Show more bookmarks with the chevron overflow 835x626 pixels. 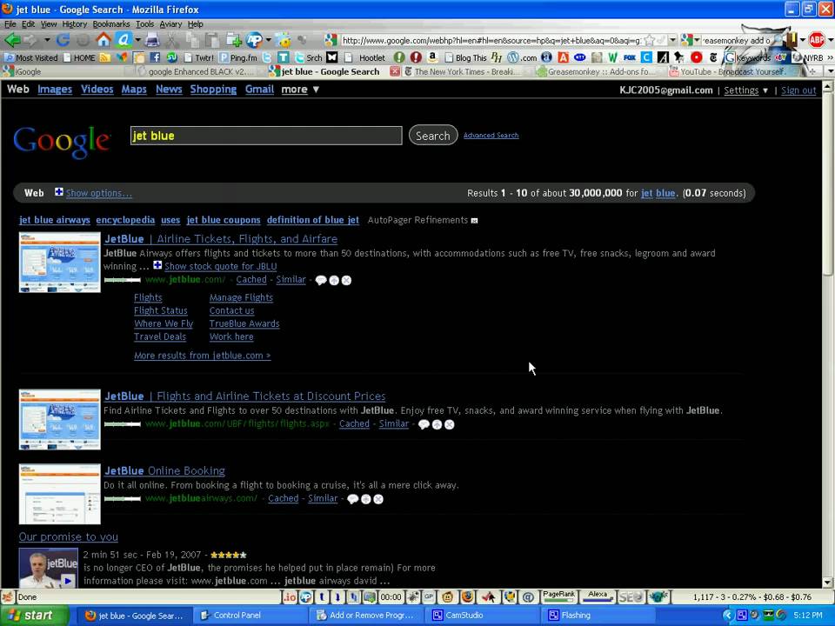pyautogui.click(x=830, y=57)
